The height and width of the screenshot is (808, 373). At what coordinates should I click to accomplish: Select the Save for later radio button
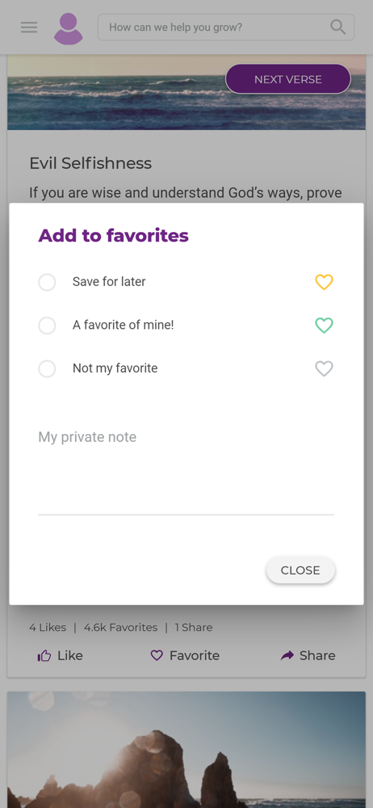(47, 282)
